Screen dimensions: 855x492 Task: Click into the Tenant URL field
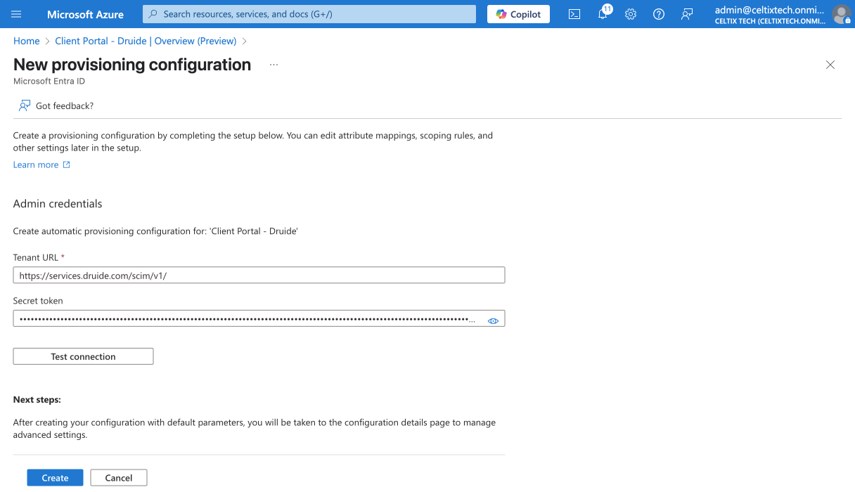coord(259,276)
